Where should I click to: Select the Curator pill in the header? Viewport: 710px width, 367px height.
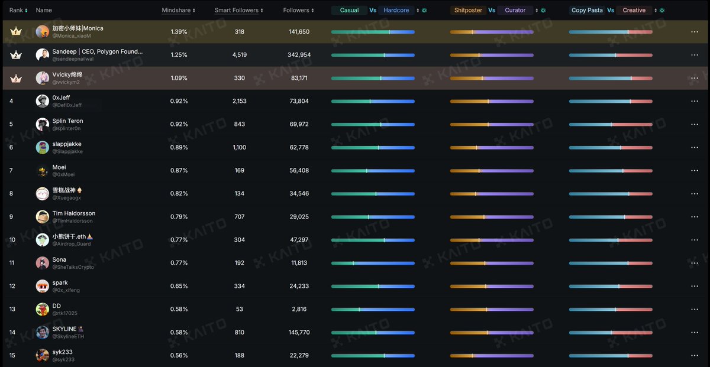515,11
